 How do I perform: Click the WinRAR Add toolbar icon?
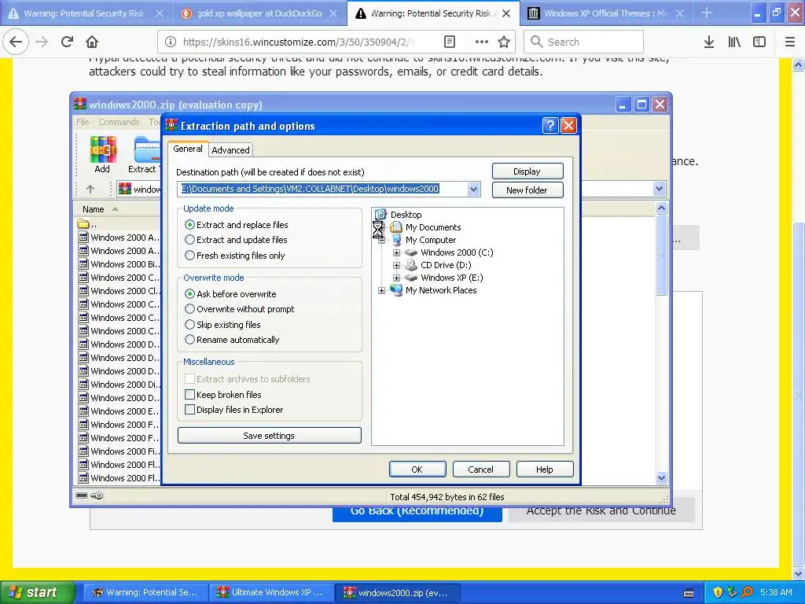pos(103,154)
